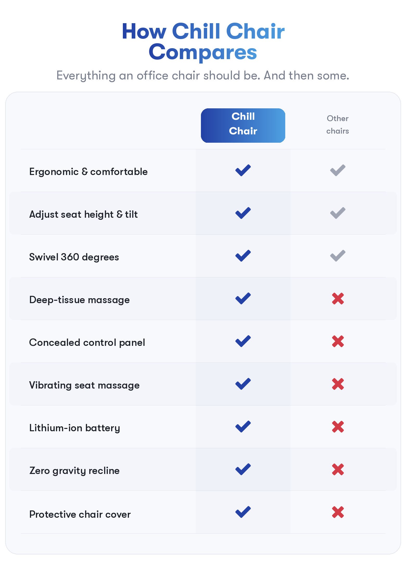
Task: Click the subtitle about office chairs
Action: tap(203, 76)
